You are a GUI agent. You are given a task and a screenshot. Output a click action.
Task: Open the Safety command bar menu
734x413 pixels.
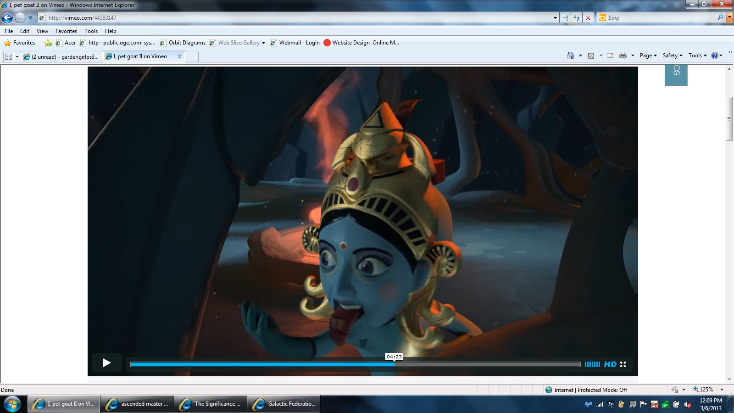tap(673, 56)
